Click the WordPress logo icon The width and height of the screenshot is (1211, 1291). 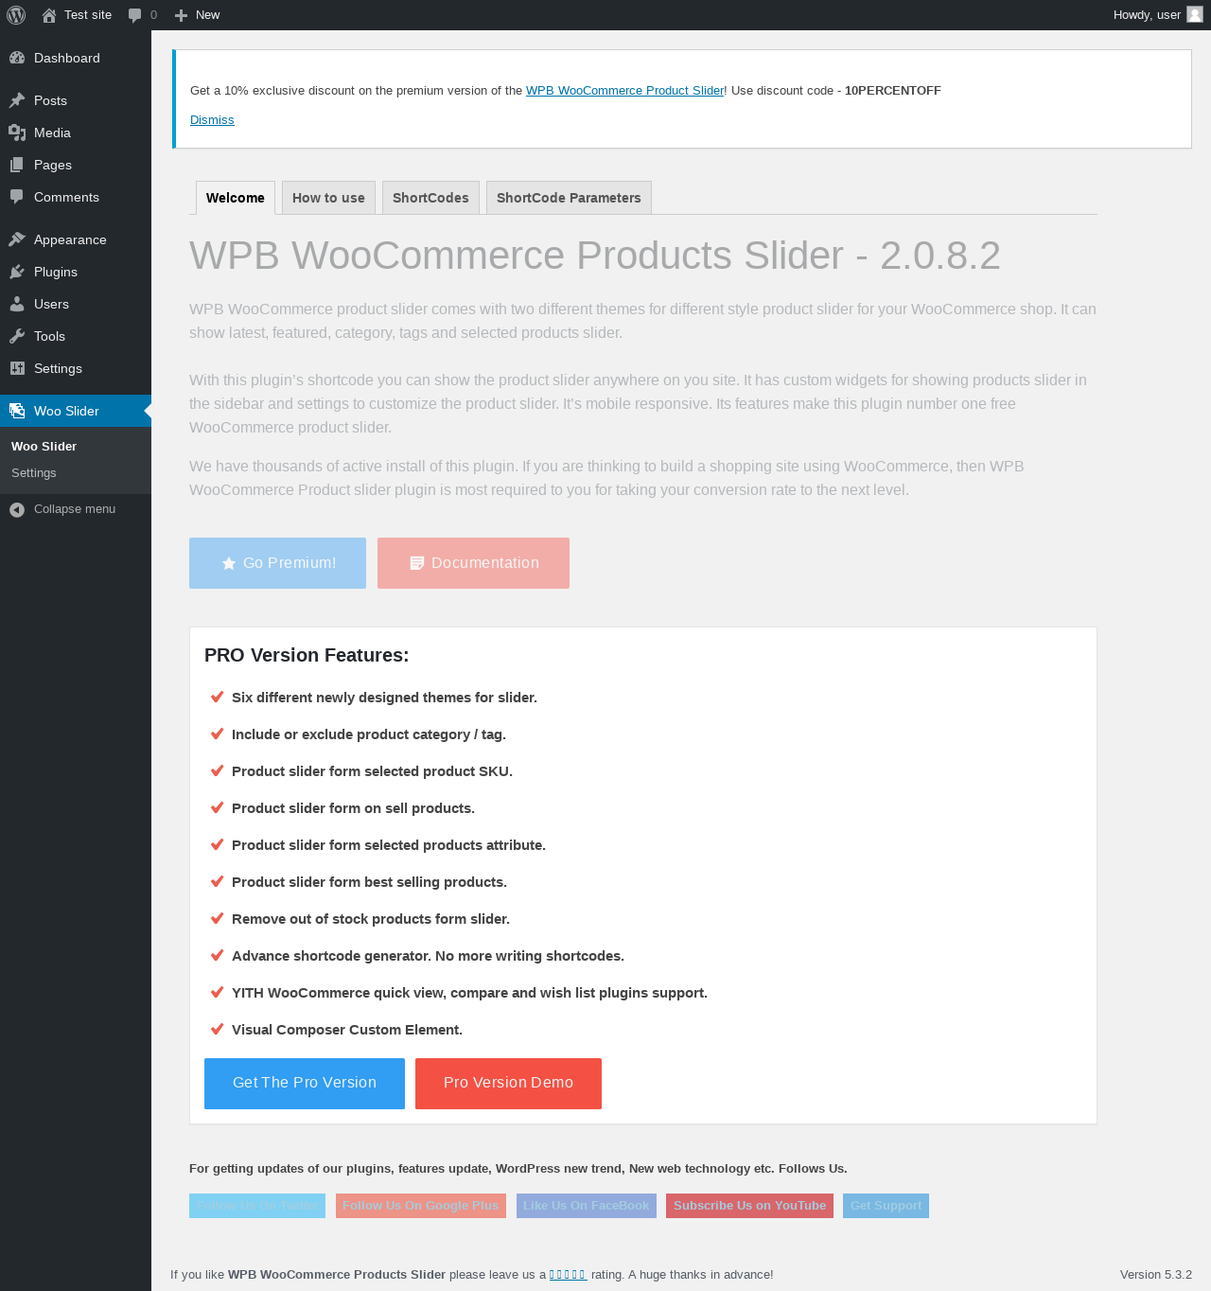16,15
